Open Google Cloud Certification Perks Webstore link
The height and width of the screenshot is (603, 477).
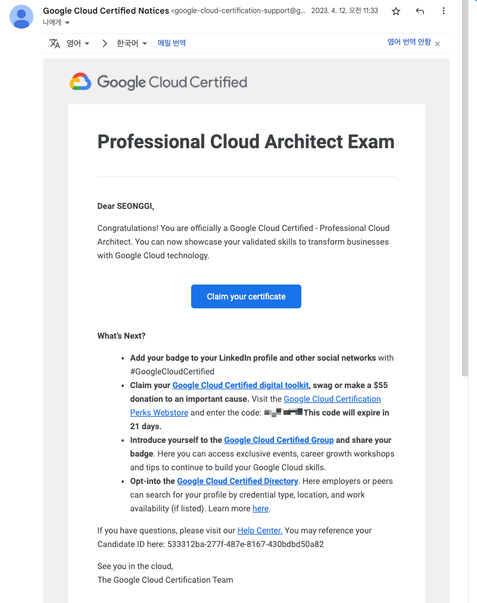pyautogui.click(x=255, y=406)
